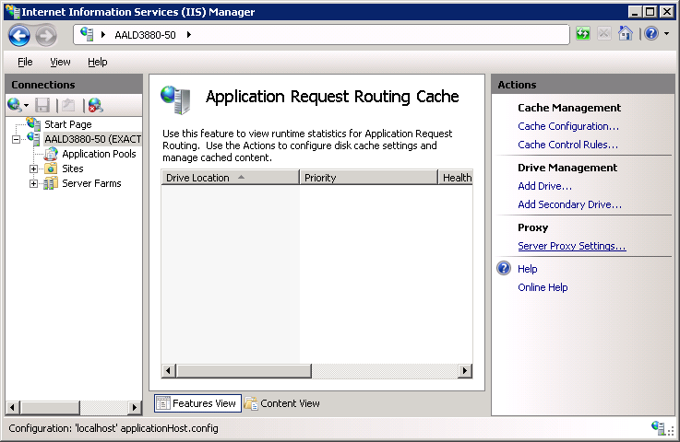Refresh the page with the green icon
This screenshot has height=442, width=680.
583,33
